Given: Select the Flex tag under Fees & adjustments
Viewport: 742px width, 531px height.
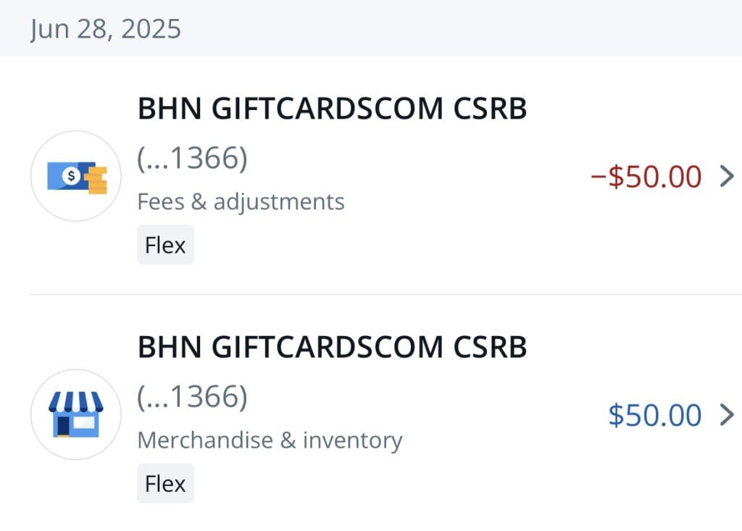Looking at the screenshot, I should pos(165,245).
